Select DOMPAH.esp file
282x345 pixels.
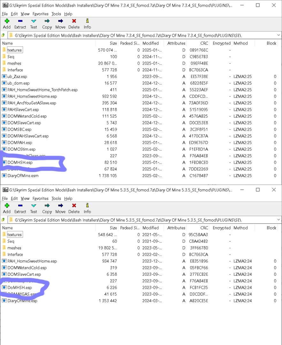tap(20, 142)
